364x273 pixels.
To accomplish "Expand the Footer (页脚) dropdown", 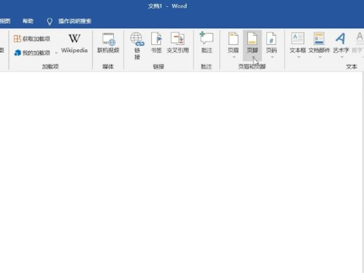I will pyautogui.click(x=252, y=56).
